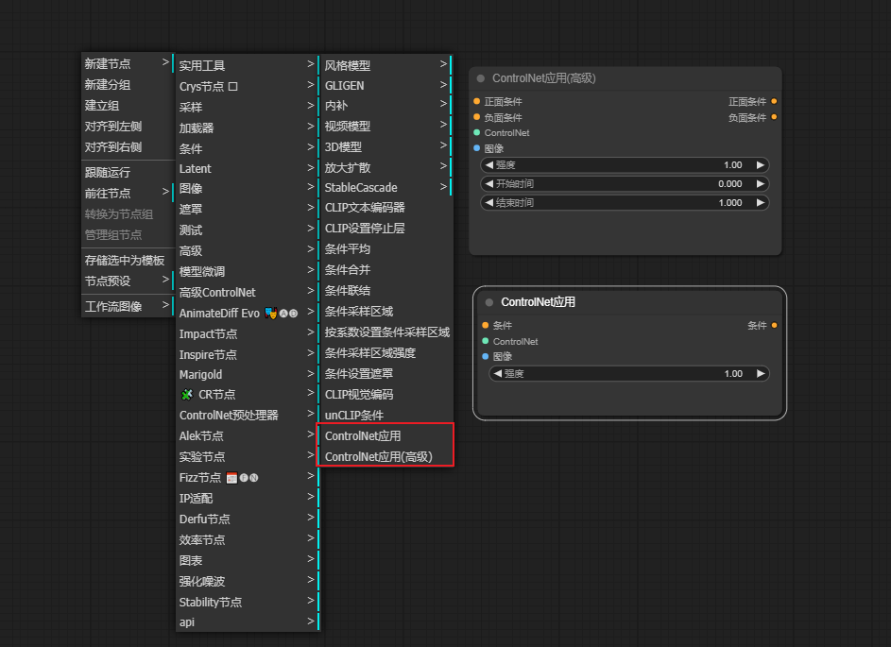
Task: Click ControlNet input port on advanced node
Action: [x=477, y=132]
